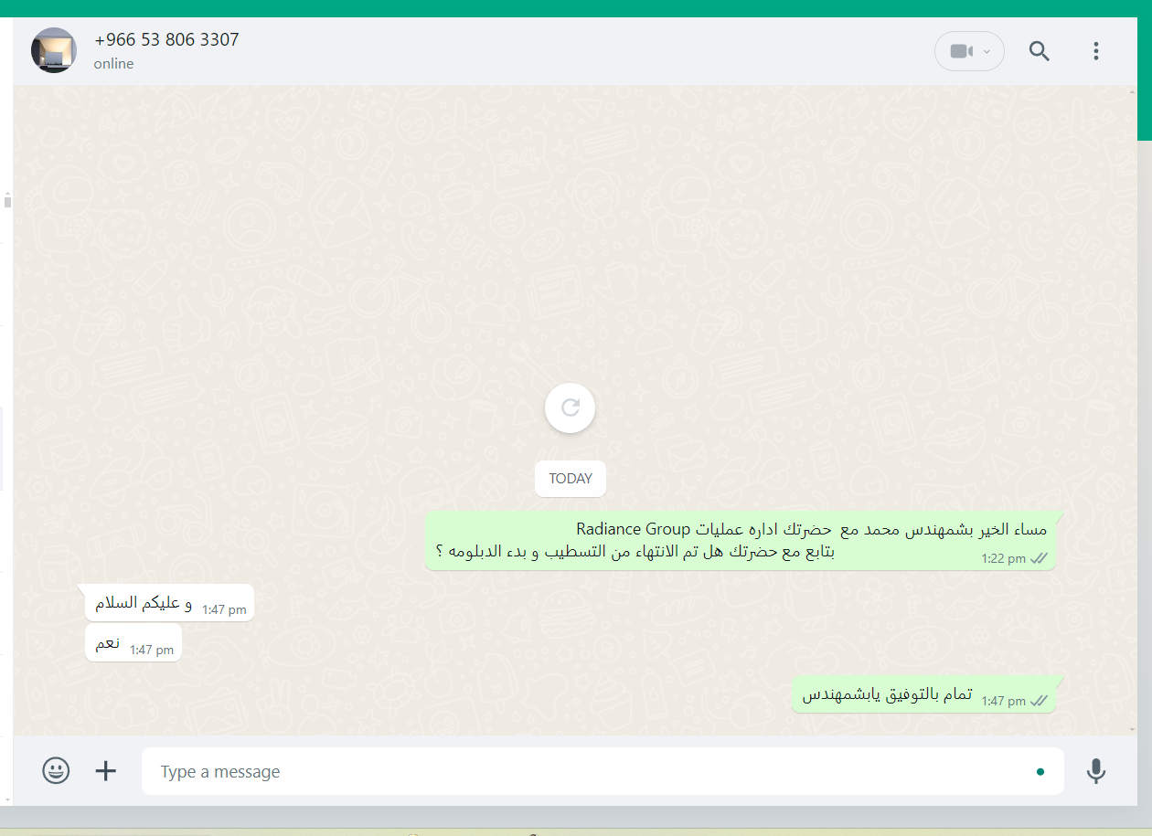The height and width of the screenshot is (836, 1152).
Task: Select the Radiance Group outgoing message
Action: (741, 541)
